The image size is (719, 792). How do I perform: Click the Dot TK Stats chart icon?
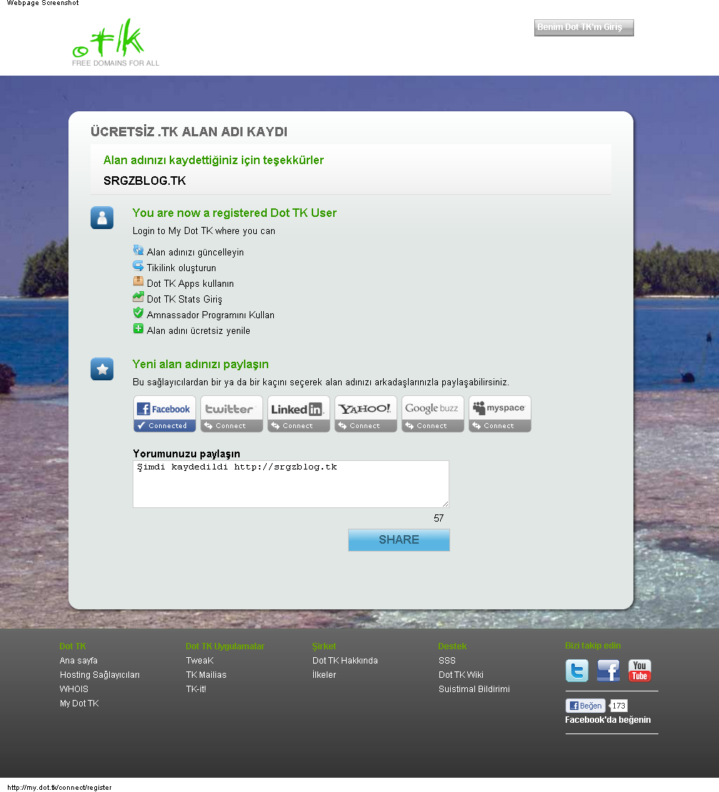pos(138,297)
